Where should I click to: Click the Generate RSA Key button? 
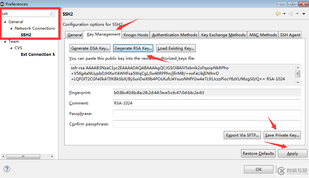133,48
